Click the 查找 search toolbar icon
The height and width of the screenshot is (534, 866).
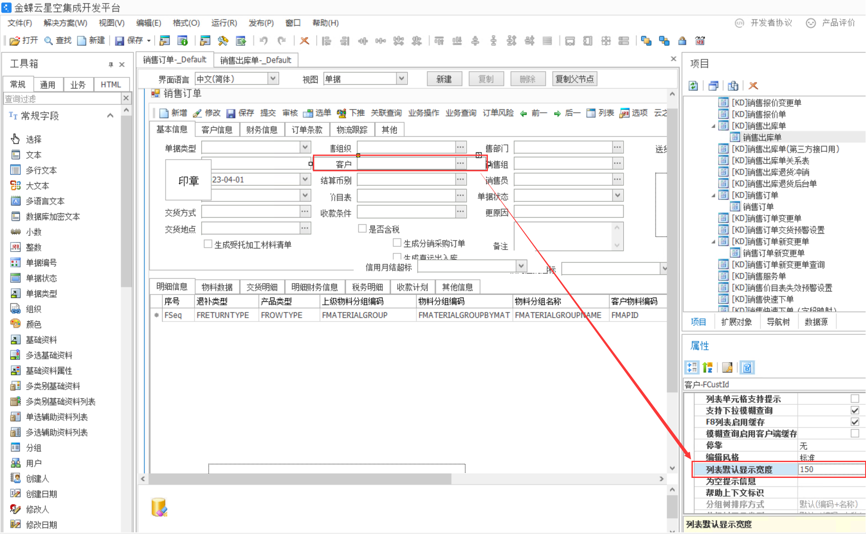48,41
